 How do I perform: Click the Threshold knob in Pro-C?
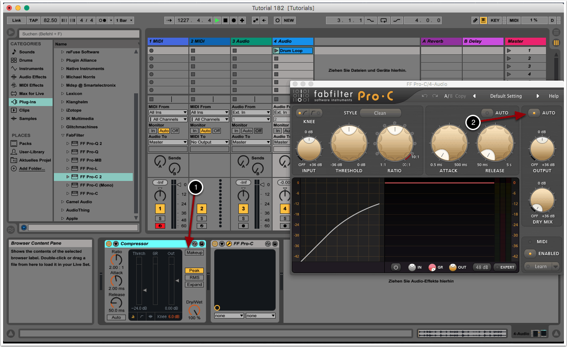coord(349,143)
